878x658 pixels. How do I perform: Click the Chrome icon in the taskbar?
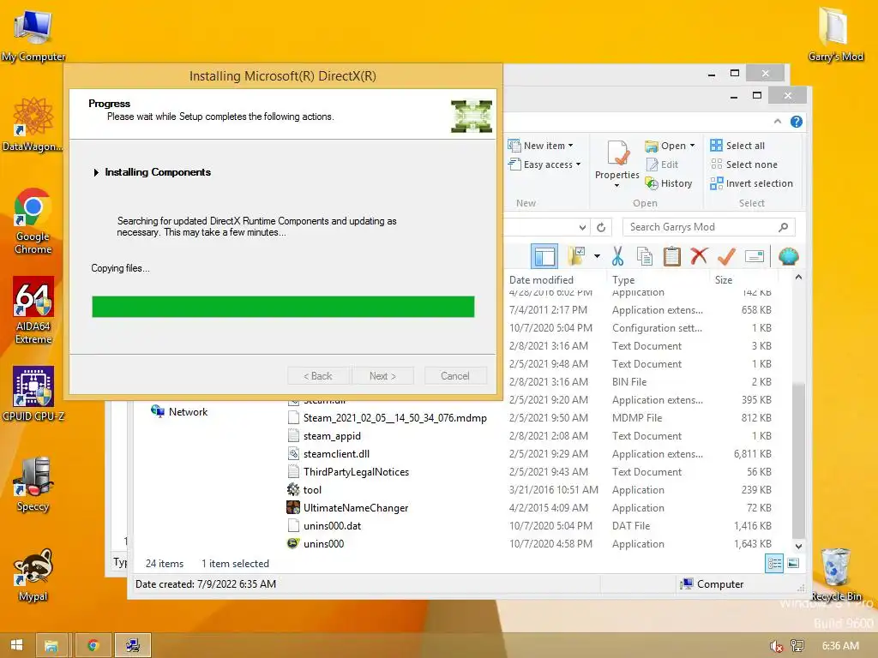[93, 646]
